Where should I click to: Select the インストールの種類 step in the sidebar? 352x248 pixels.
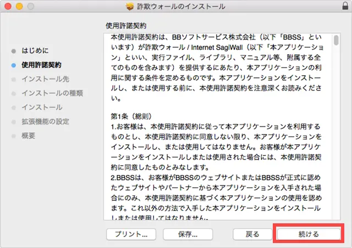point(52,93)
